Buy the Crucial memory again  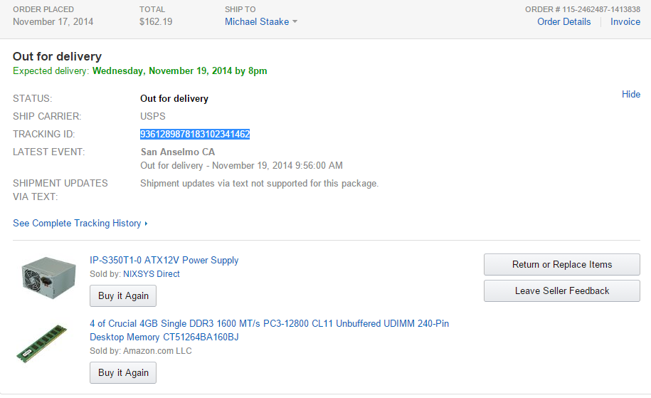pyautogui.click(x=123, y=372)
